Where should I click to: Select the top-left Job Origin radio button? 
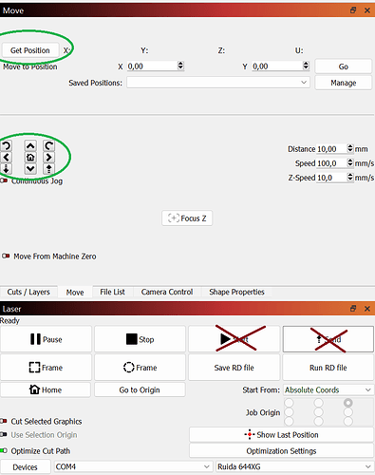[x=289, y=403]
